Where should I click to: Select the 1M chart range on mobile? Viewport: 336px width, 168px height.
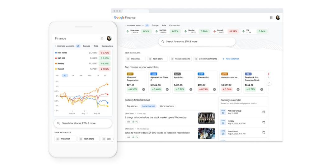tap(73, 76)
